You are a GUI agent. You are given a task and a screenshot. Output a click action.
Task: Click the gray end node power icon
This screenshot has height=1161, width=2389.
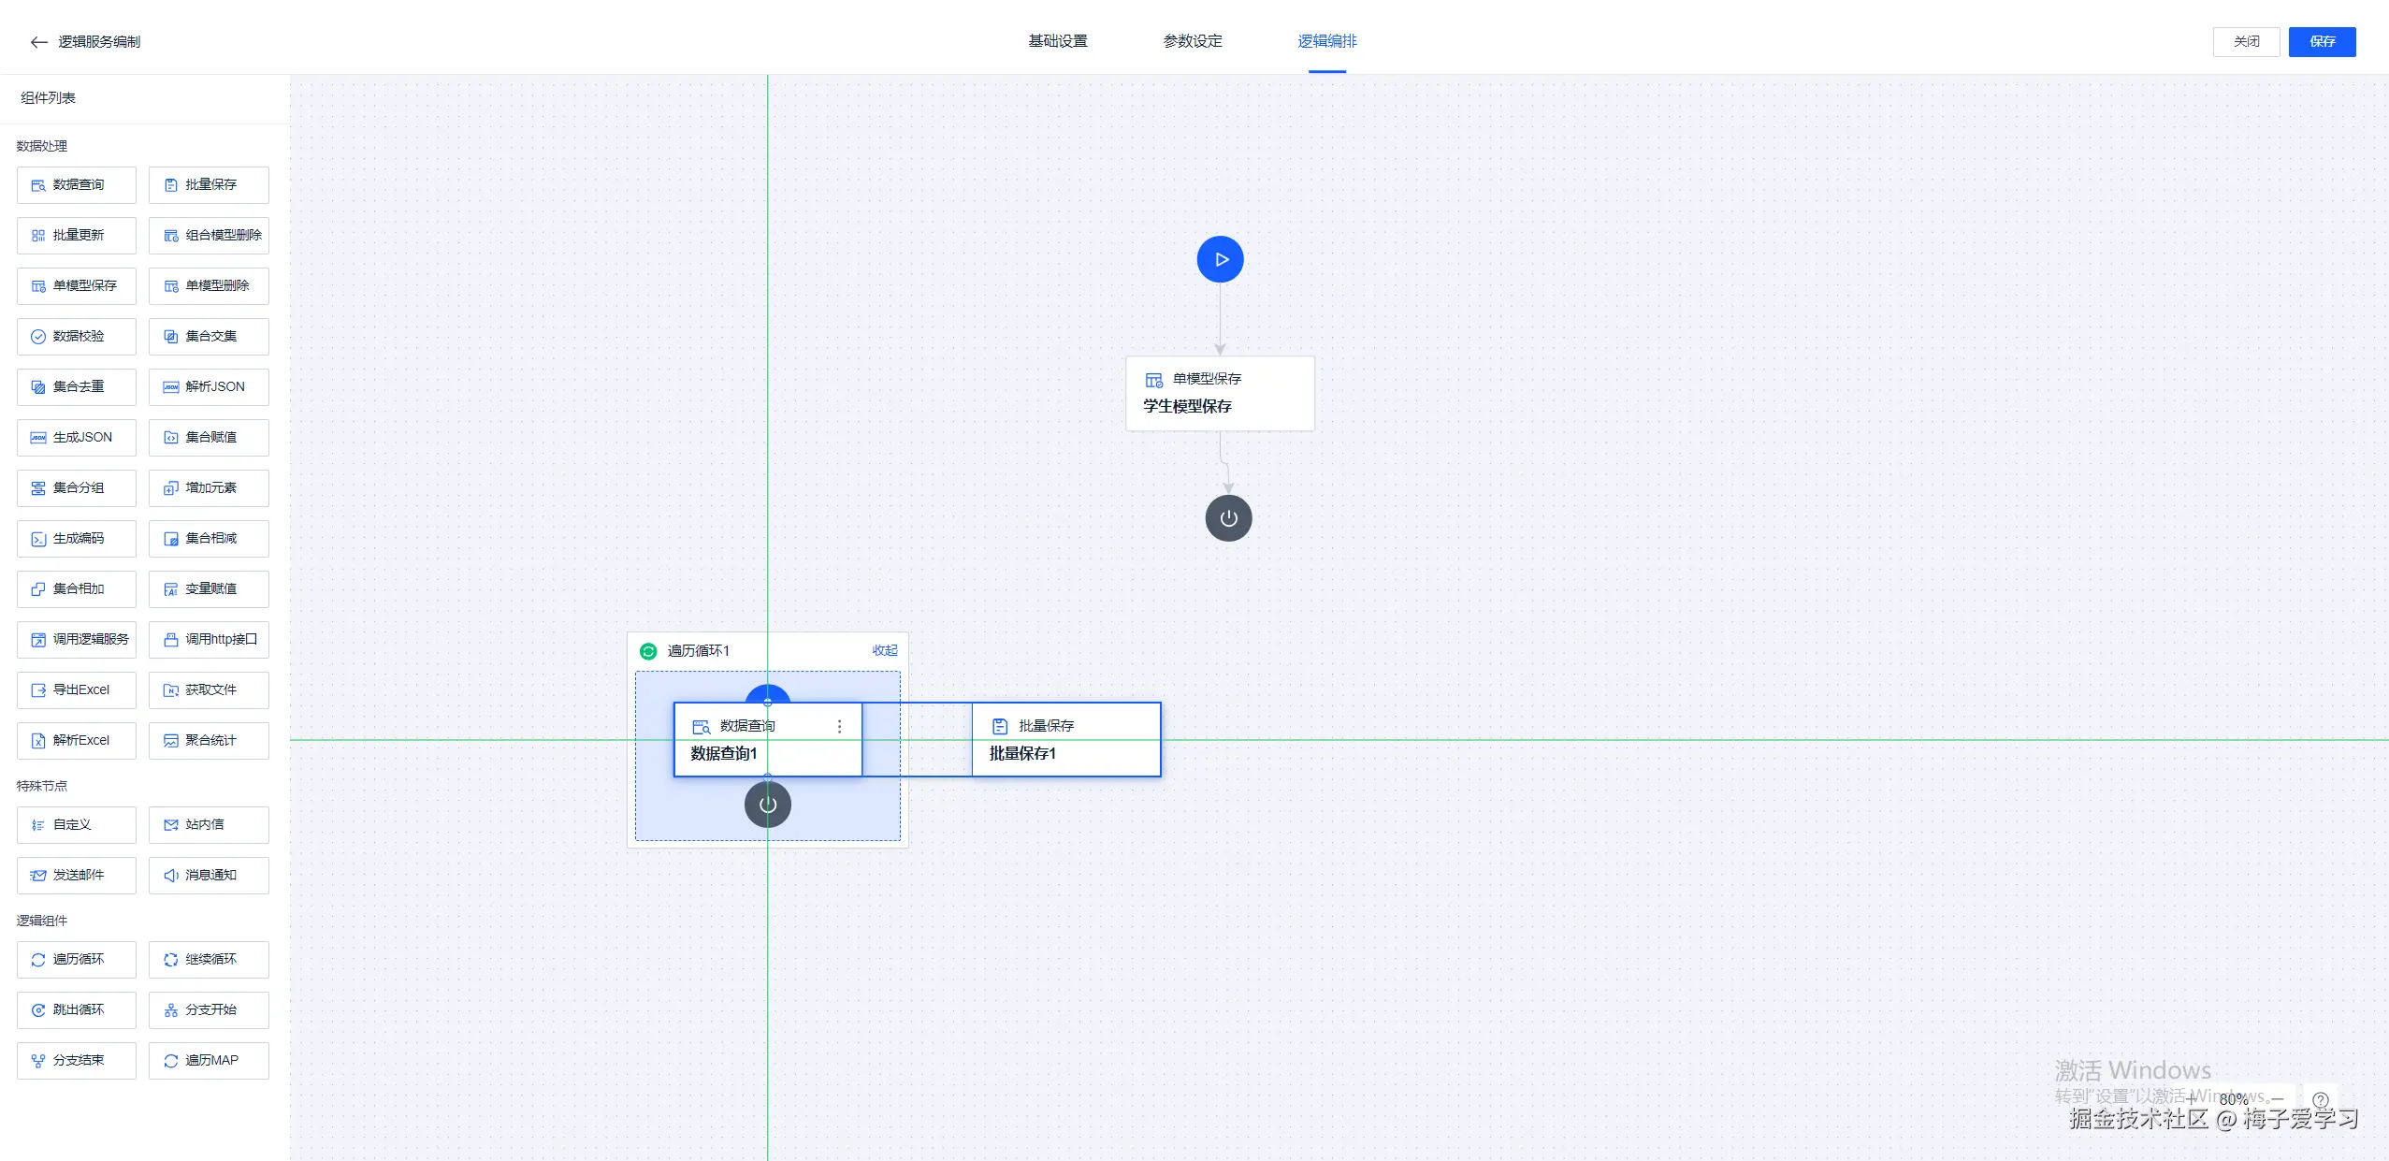1228,518
